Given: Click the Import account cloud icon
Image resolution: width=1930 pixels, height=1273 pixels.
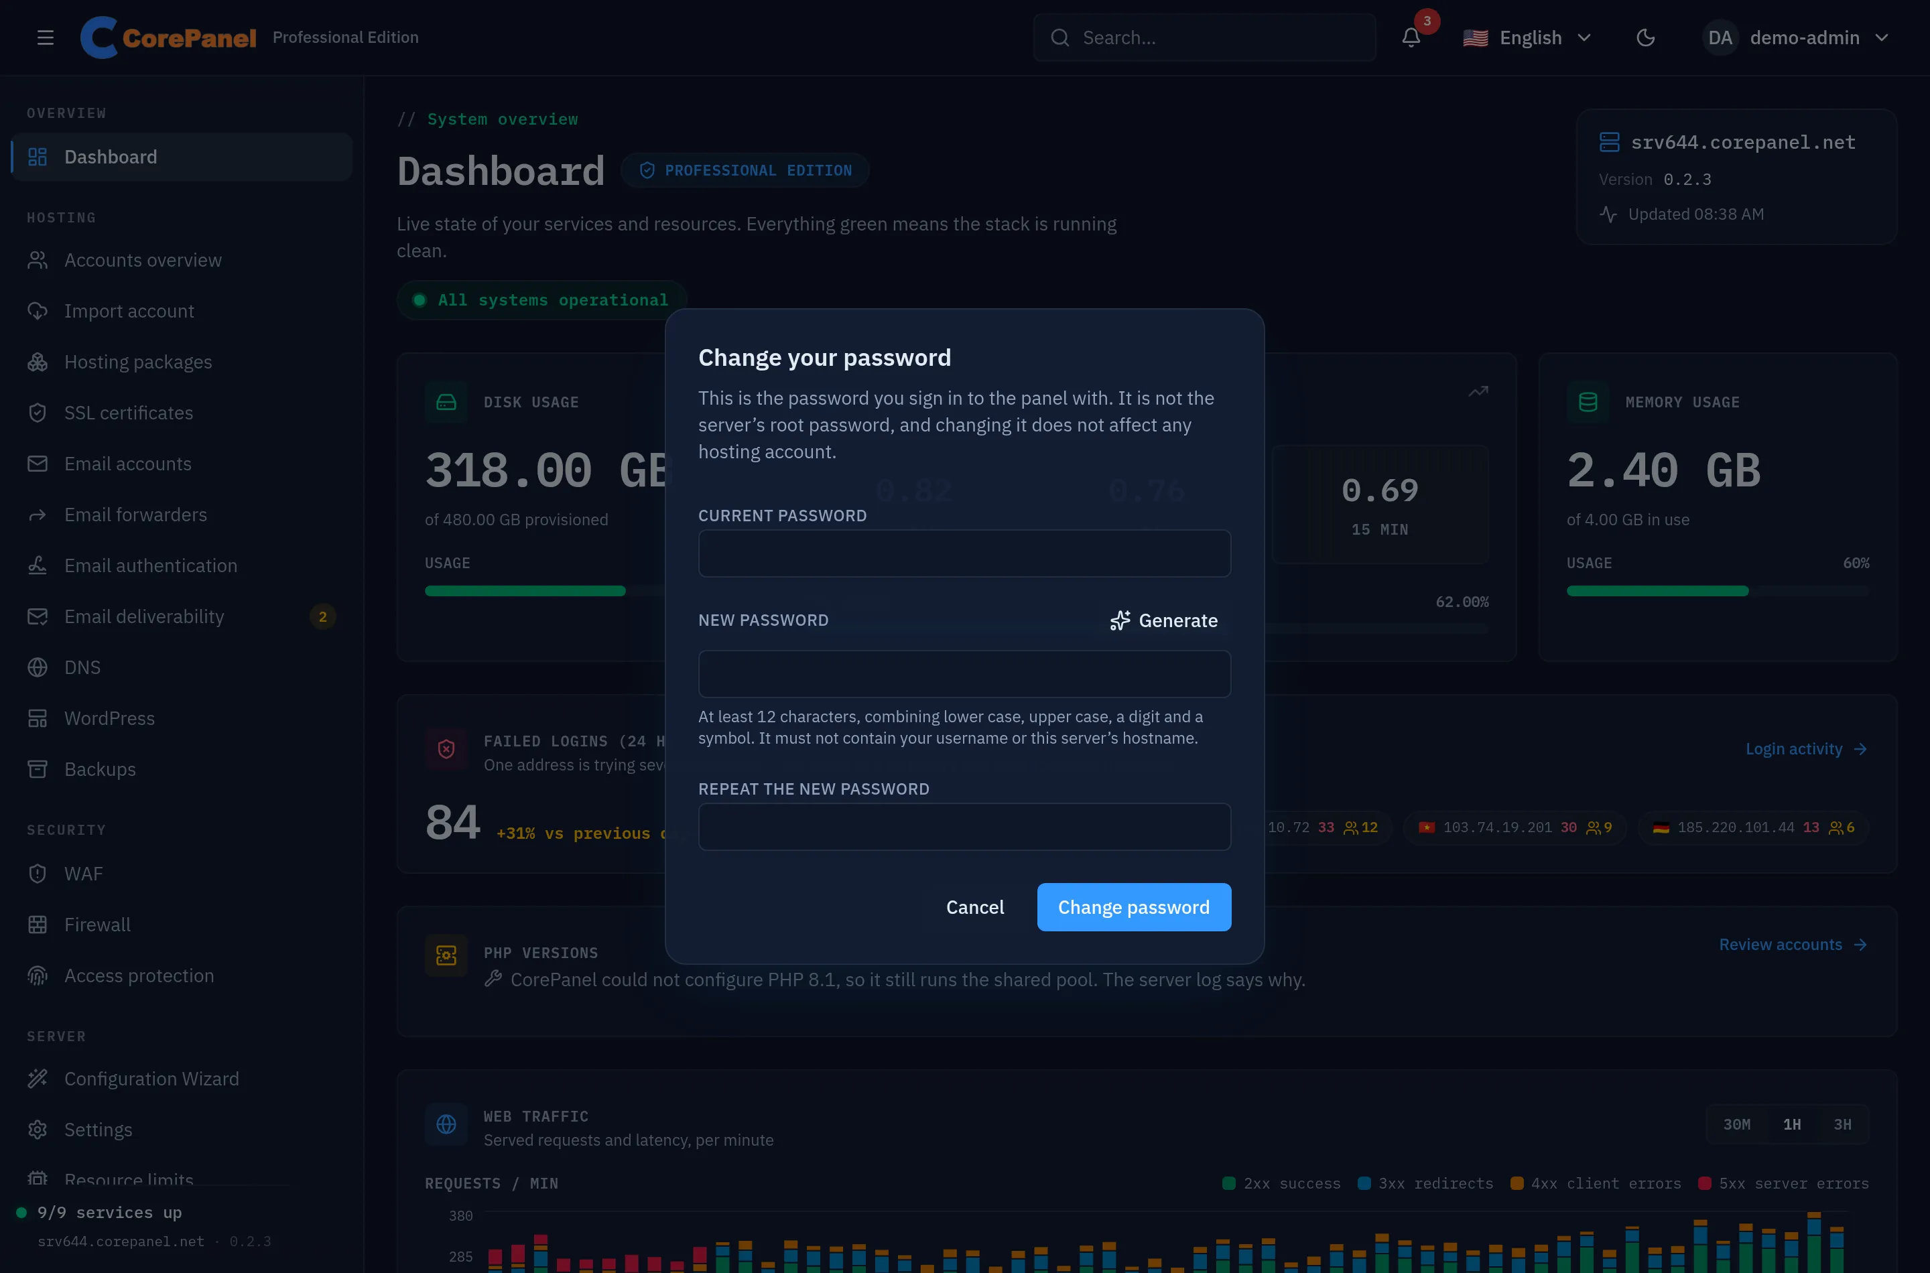Looking at the screenshot, I should pyautogui.click(x=38, y=311).
